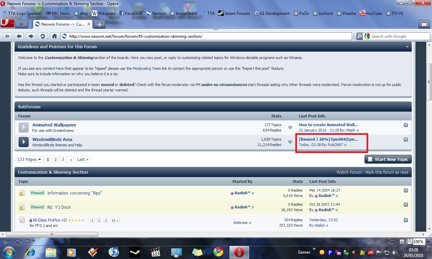Open the Opera main menu button
Viewport: 432px width, 259px height.
tap(7, 23)
